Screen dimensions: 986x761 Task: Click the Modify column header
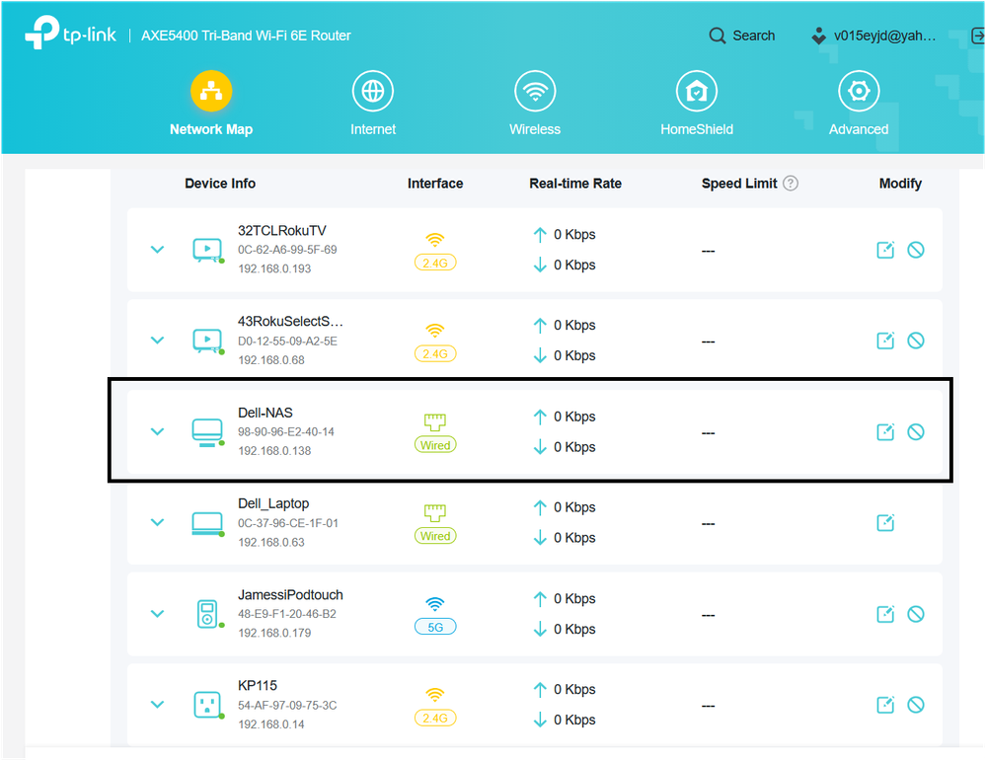coord(900,183)
